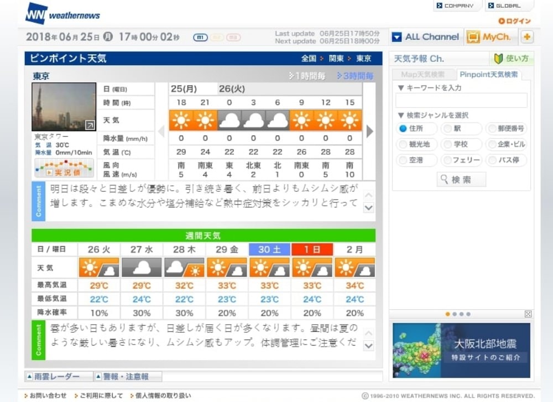The width and height of the screenshot is (553, 402).
Task: Expand the Tokyo Tower live camera image
Action: 90,126
